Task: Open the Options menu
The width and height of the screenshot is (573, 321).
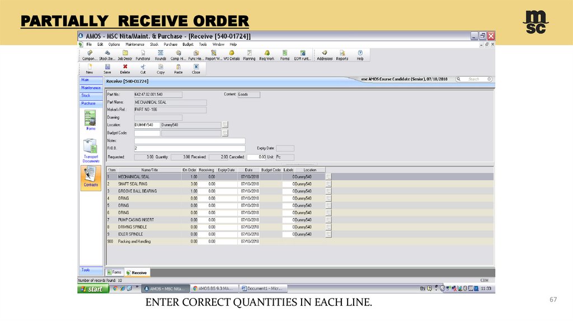Action: (x=114, y=44)
